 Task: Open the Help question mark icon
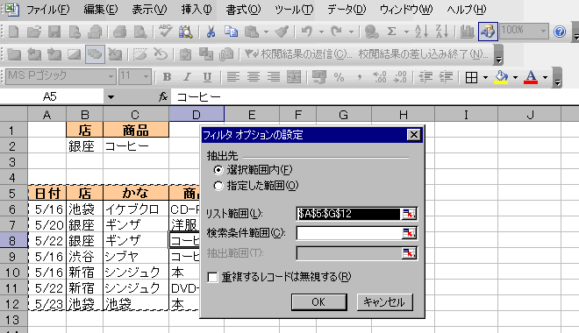pyautogui.click(x=560, y=32)
